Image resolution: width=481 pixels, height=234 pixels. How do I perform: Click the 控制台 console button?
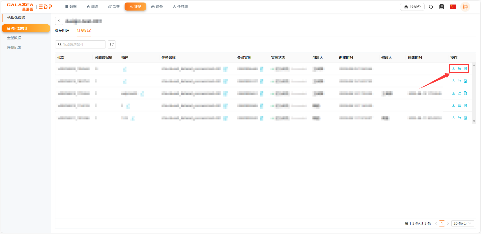pyautogui.click(x=412, y=7)
